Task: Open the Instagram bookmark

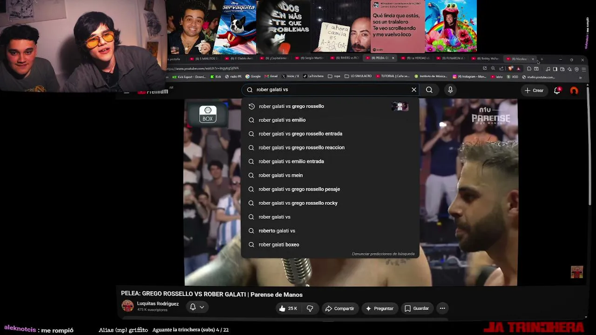Action: point(469,76)
